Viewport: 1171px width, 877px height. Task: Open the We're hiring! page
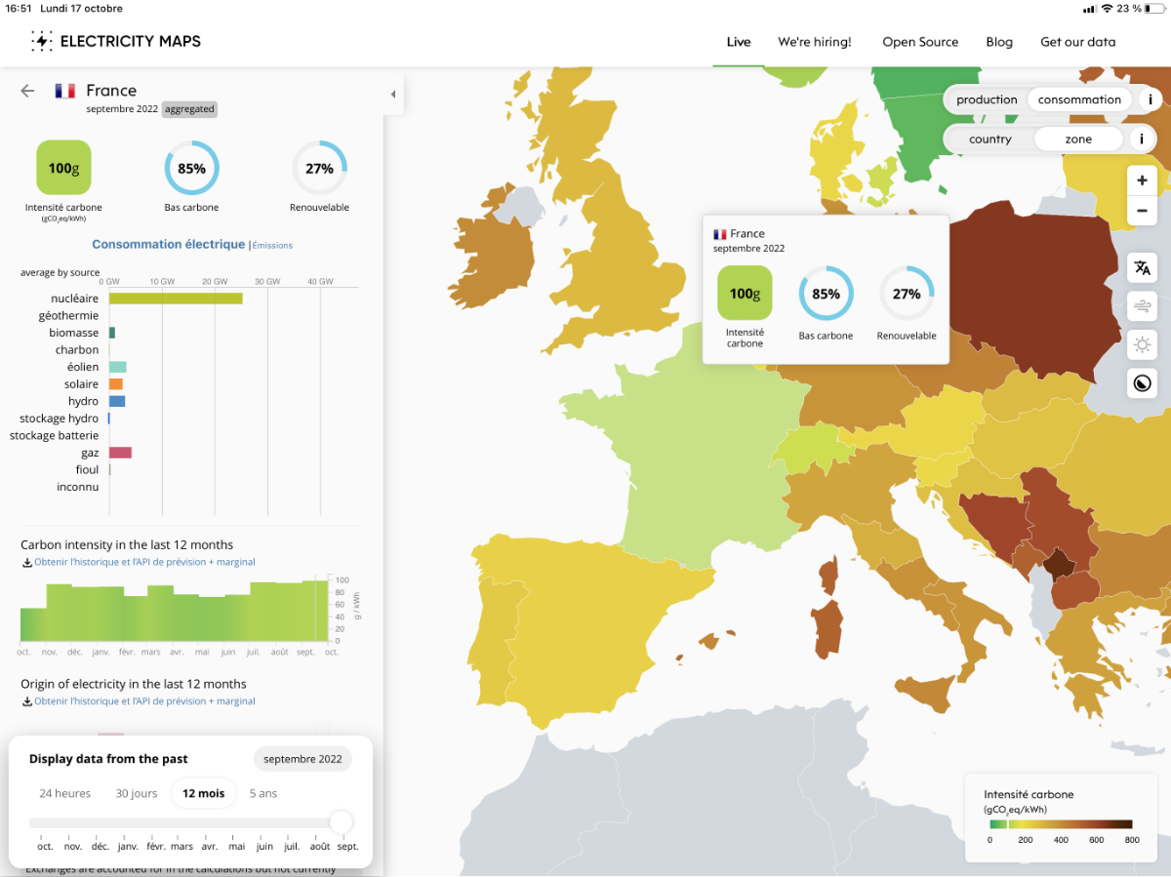pos(815,42)
